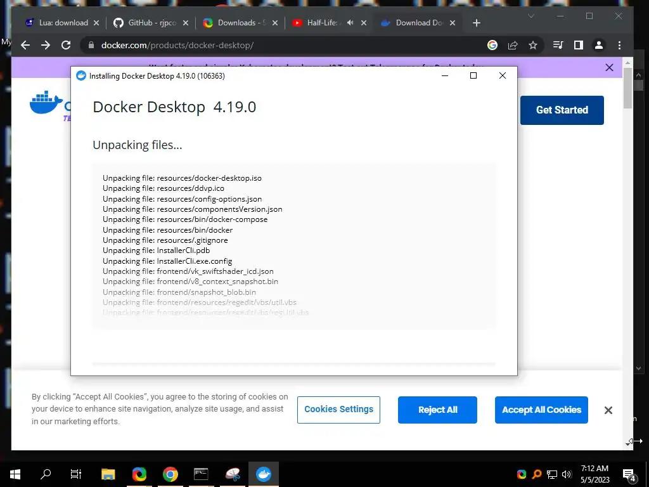
Task: Share this page via the share icon
Action: click(x=513, y=45)
